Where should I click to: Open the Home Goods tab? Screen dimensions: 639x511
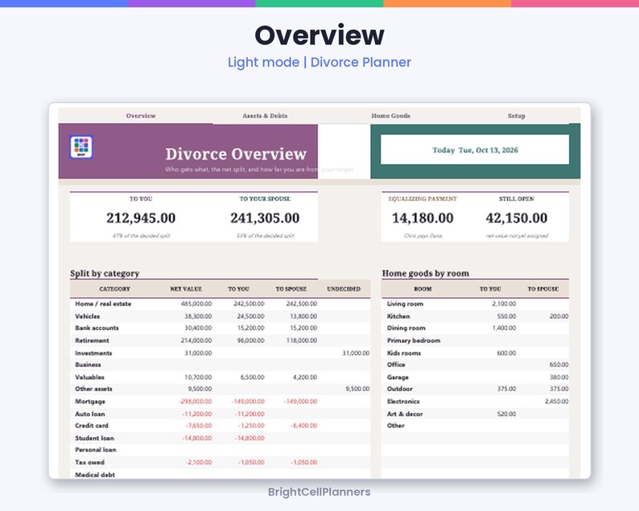pos(390,116)
